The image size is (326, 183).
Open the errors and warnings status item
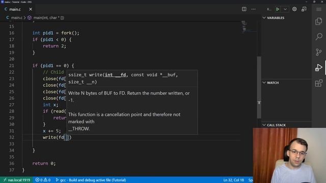pyautogui.click(x=43, y=180)
